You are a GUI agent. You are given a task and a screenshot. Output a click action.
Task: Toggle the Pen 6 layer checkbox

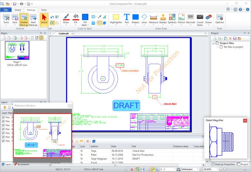point(3,137)
